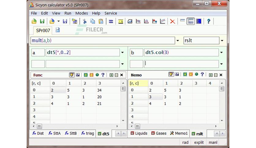
Task: Click the Nemo panel horizontal scrollbar thumb
Action: 137,126
